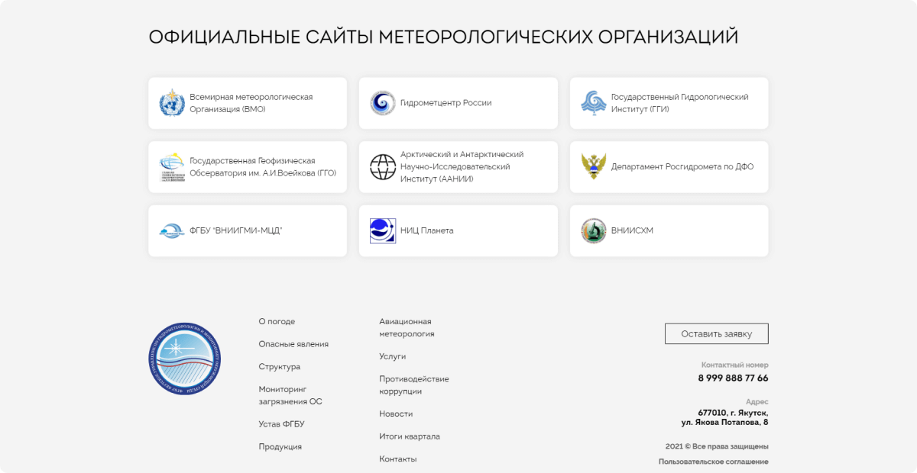
Task: Open Всемирная метеорологическая Организация (ВМО) link
Action: pyautogui.click(x=248, y=103)
